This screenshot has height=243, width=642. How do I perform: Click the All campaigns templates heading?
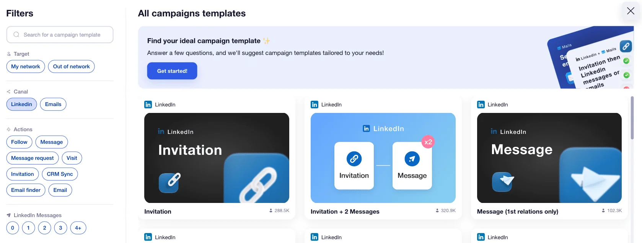pyautogui.click(x=192, y=13)
